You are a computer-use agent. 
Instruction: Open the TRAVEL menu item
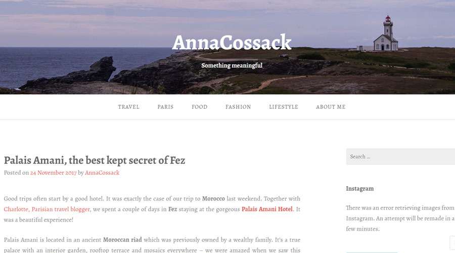(x=128, y=107)
